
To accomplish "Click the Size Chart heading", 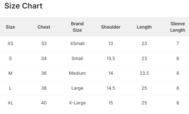I will (x=23, y=6).
